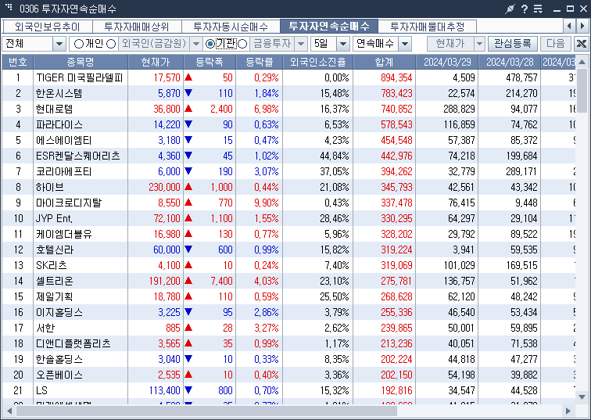The image size is (591, 420).
Task: Select the 한솔홀딩스 stock name
Action: tap(59, 359)
